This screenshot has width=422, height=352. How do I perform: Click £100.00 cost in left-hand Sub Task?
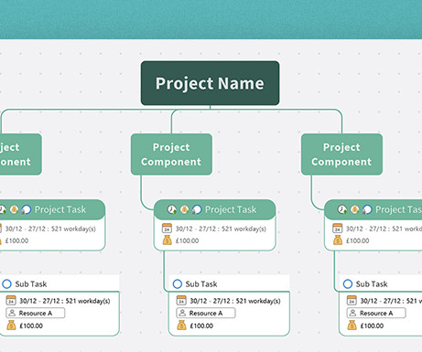point(31,325)
